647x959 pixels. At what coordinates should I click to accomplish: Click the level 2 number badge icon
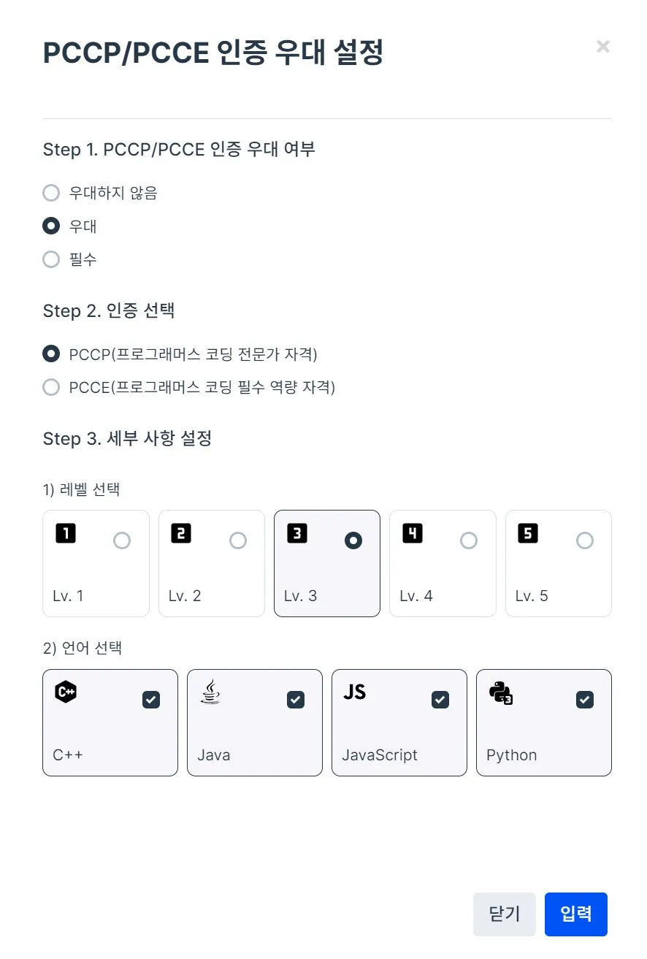click(181, 533)
